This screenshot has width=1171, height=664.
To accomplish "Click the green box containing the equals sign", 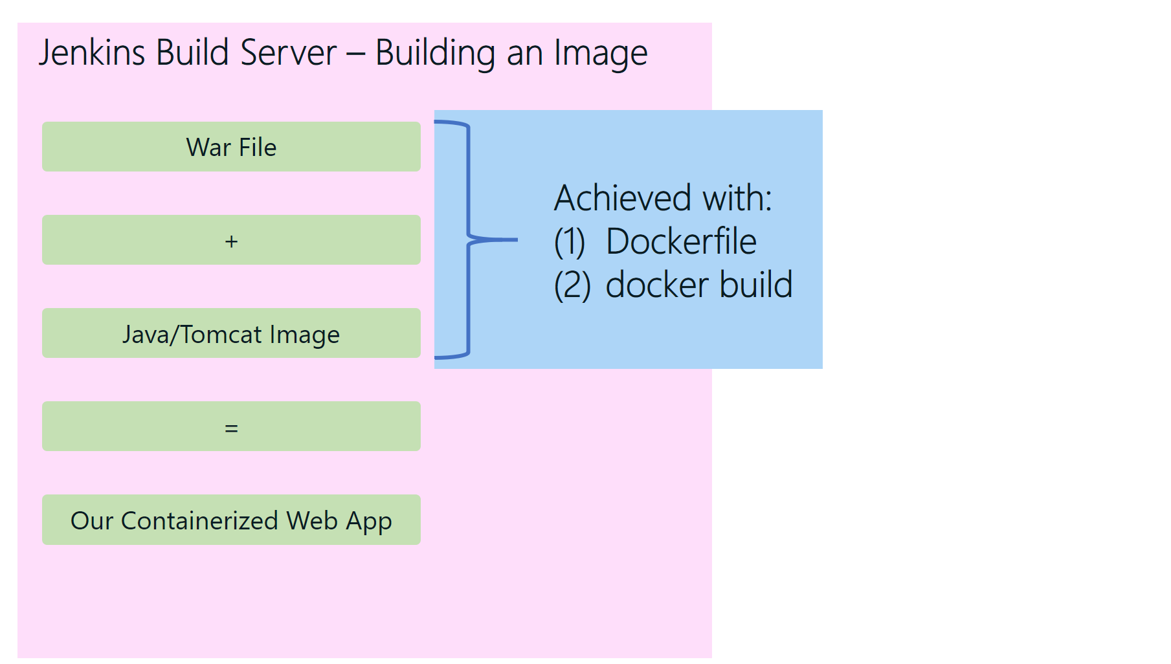I will pos(231,426).
